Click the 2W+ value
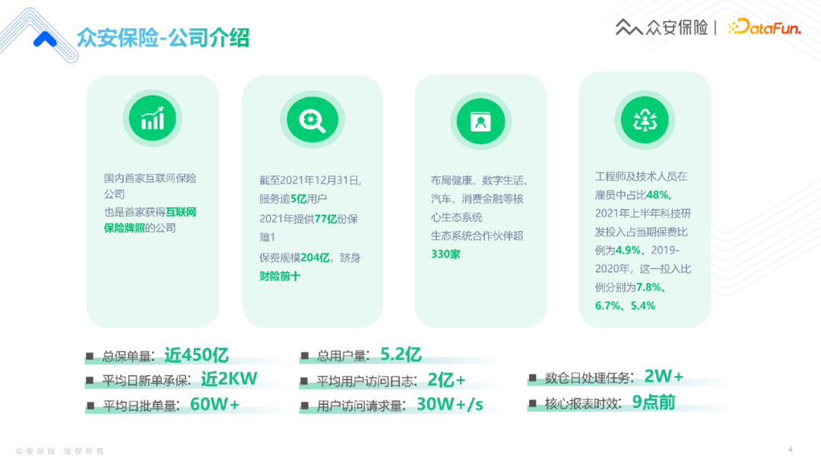821x462 pixels. (664, 376)
